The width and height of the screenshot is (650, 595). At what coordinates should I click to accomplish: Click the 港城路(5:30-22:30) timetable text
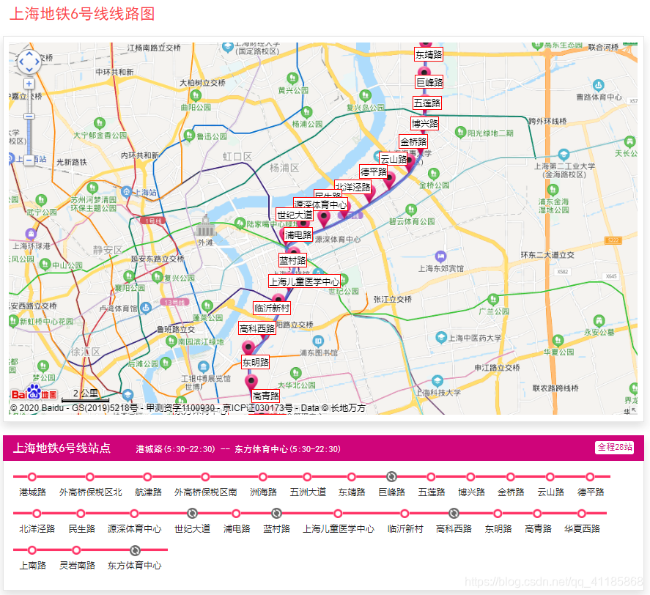pos(175,449)
